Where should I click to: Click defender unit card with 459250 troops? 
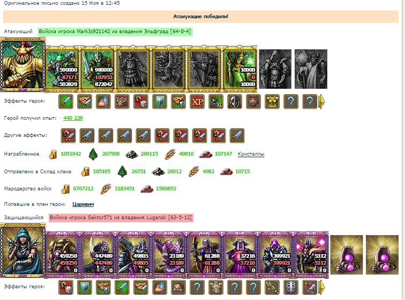(62, 255)
